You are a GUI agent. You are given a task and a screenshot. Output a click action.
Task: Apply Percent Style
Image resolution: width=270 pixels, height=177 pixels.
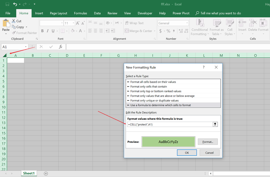(x=168, y=31)
